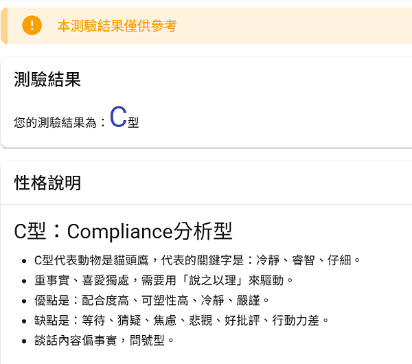
Task: Click the label 您的測驗結果為
Action: (x=56, y=122)
